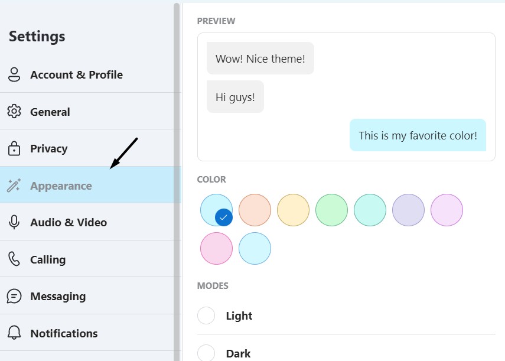Open the "Audio & Video" text label
Viewport: 505px width, 361px height.
(69, 223)
